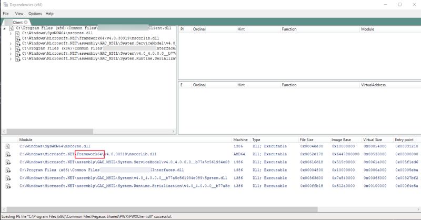Select the root Client.dll tree entry

(x=94, y=28)
